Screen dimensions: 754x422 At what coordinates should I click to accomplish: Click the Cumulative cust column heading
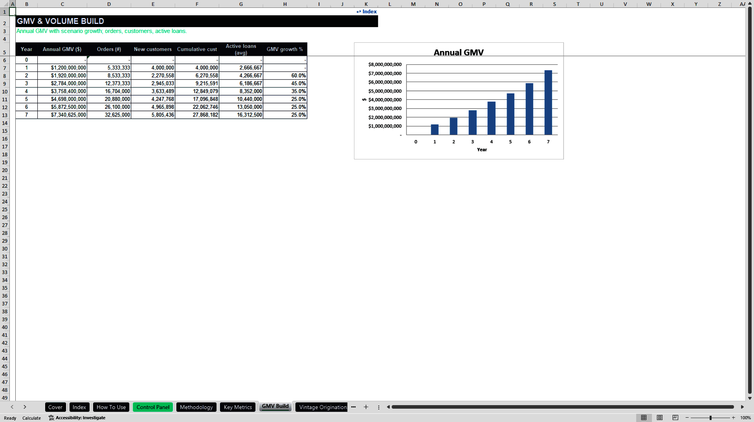[197, 49]
